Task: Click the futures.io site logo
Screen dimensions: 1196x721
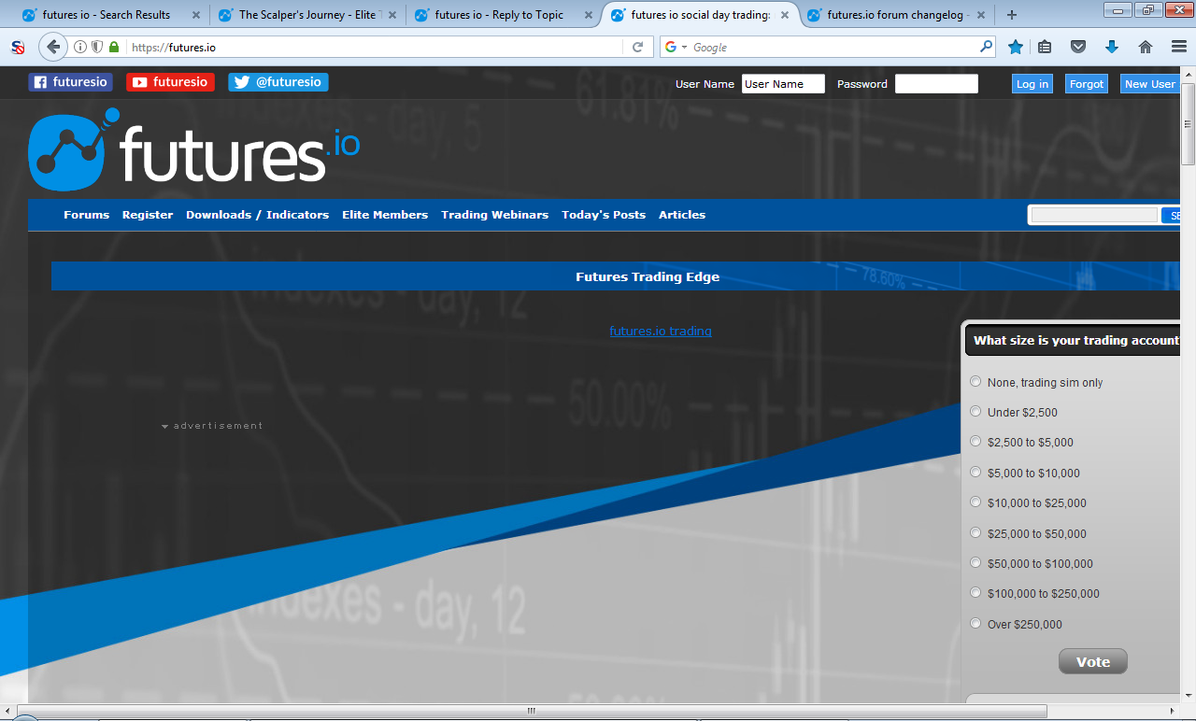Action: [x=194, y=149]
